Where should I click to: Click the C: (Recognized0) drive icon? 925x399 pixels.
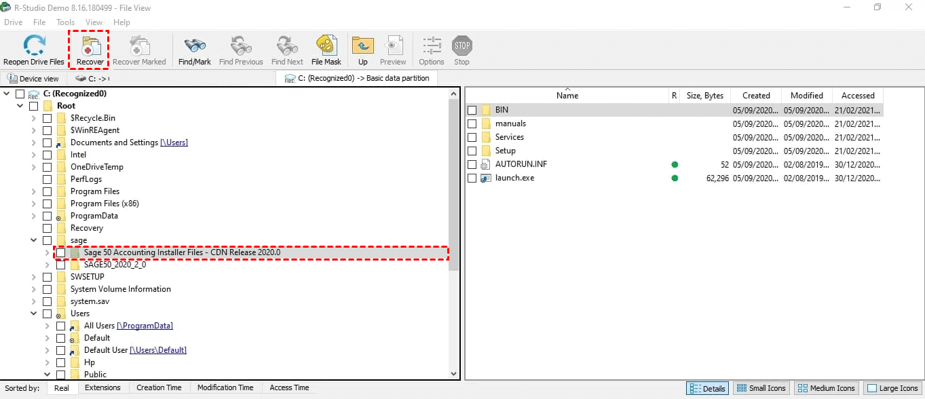[x=33, y=94]
